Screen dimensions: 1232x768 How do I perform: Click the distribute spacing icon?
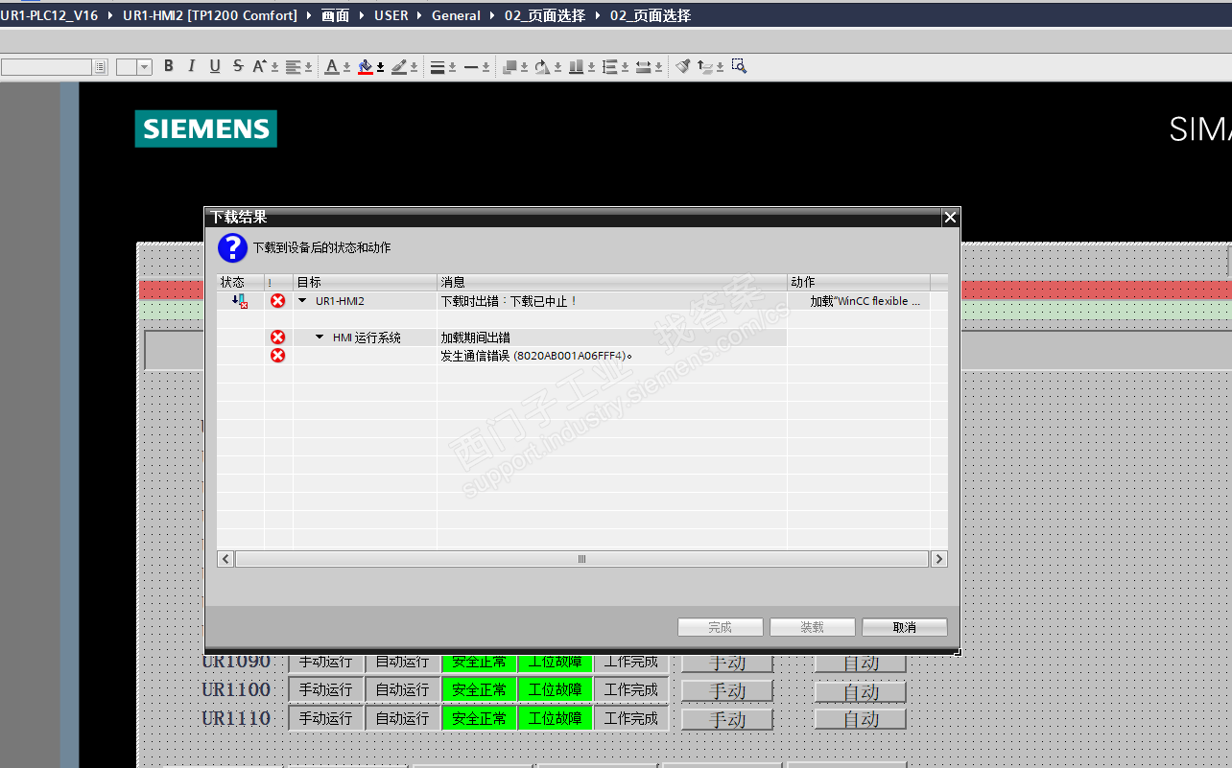(609, 66)
